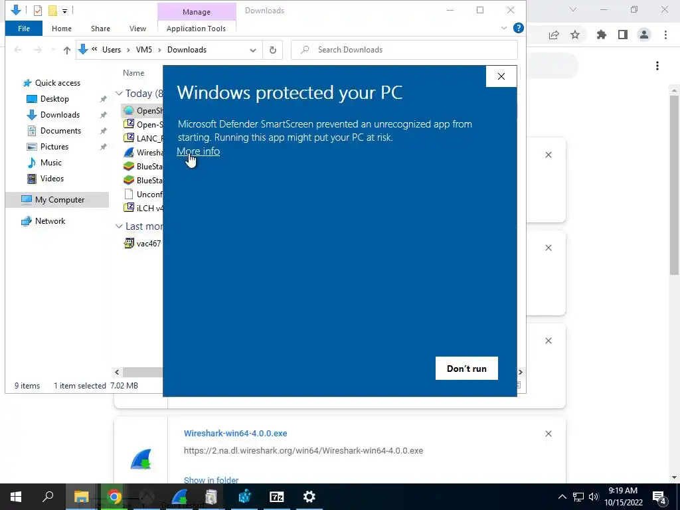Click the More info link in SmartScreen dialog

click(x=198, y=151)
